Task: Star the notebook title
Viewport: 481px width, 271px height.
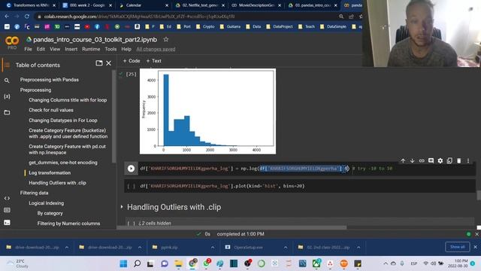Action: tap(166, 39)
